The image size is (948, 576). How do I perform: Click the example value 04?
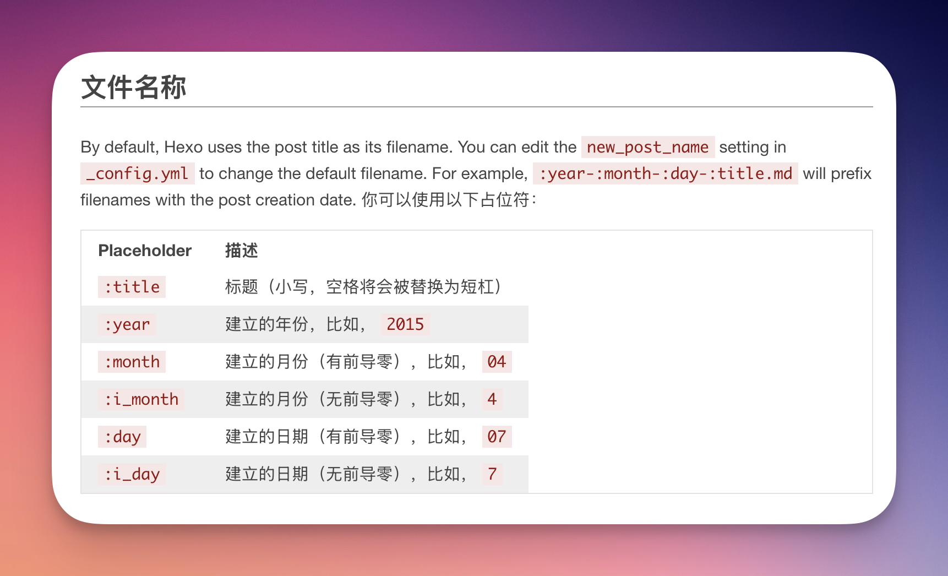pyautogui.click(x=497, y=362)
